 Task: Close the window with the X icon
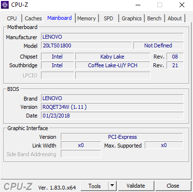(182, 5)
